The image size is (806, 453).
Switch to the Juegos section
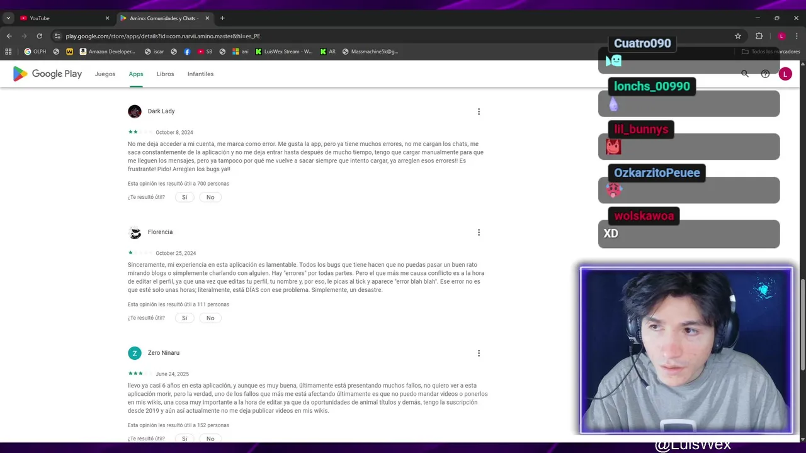point(105,74)
